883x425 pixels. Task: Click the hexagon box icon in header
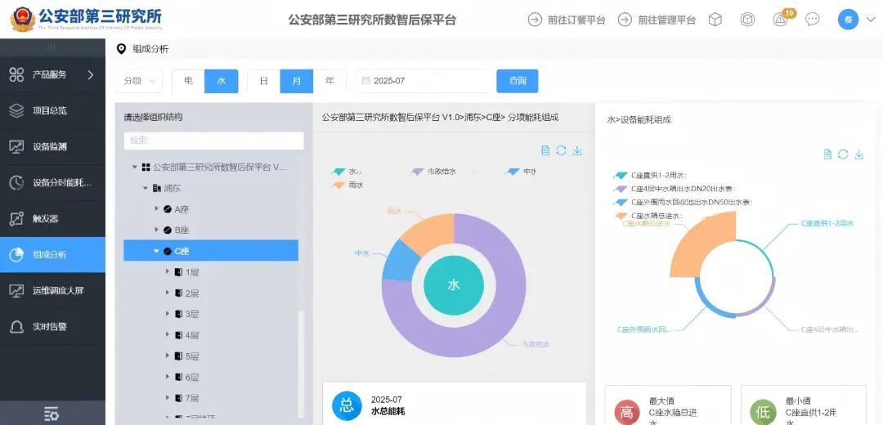point(747,20)
